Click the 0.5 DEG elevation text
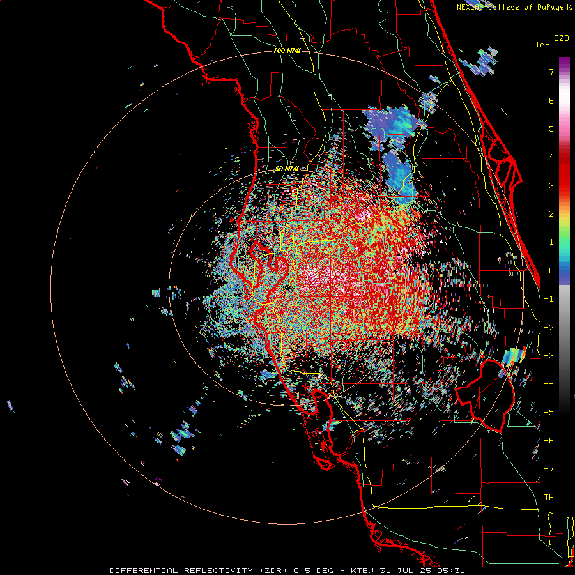This screenshot has height=575, width=575. tap(313, 571)
